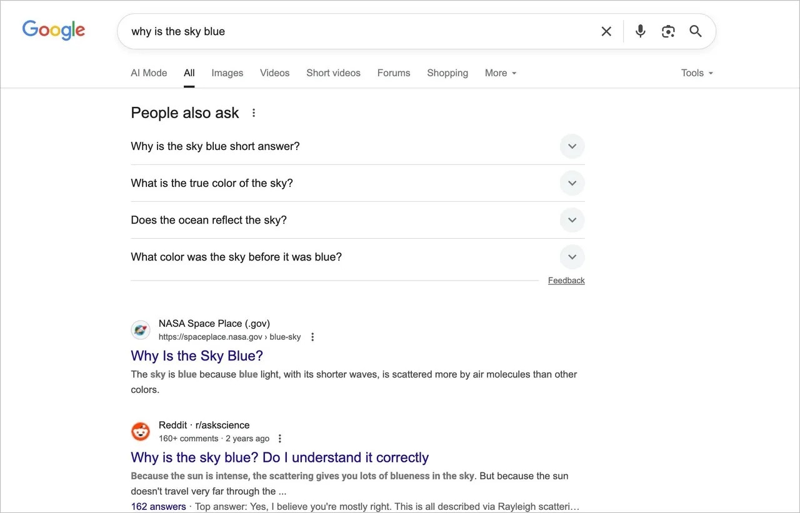Go to Google homepage via the logo
Image resolution: width=800 pixels, height=513 pixels.
point(54,31)
